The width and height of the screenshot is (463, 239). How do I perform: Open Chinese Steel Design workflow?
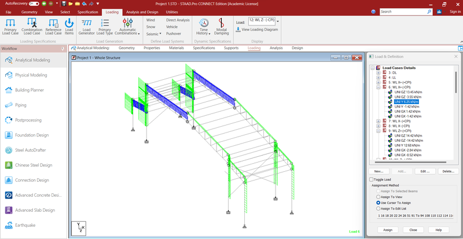(34, 166)
